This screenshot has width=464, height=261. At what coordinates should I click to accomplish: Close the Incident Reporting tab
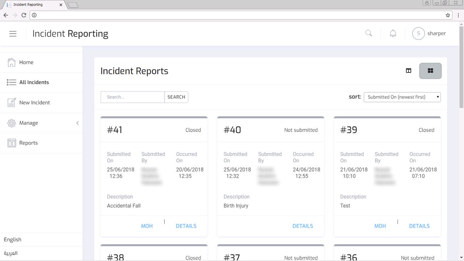[61, 5]
